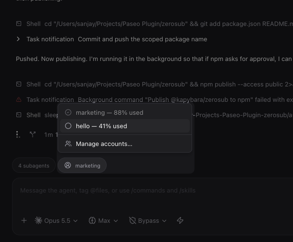Click the 4 subagents pill

point(34,166)
